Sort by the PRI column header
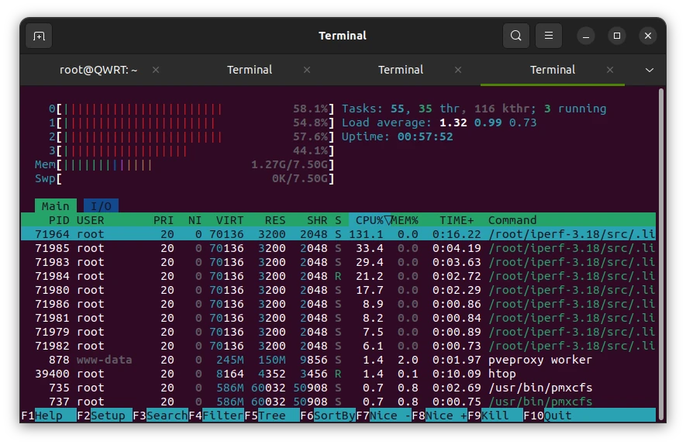Image resolution: width=686 pixels, height=445 pixels. pyautogui.click(x=164, y=220)
